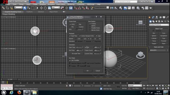Screen dimensions: 170x95
Task: Open the MAXScript menu
Action: click(x=91, y=4)
